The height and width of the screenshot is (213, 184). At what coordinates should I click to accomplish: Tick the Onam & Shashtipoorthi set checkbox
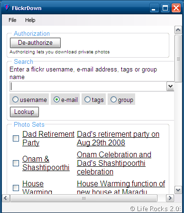[16, 163]
